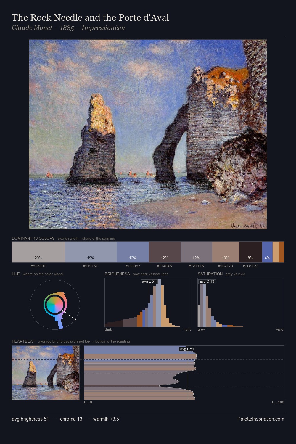Click the 'HUE' section heading

pos(16,274)
